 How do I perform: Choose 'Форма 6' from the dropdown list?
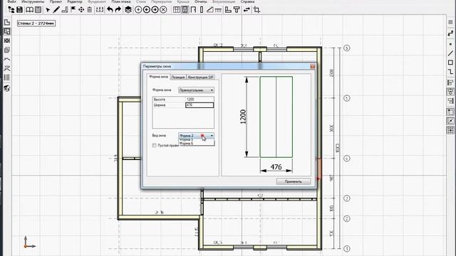[187, 144]
